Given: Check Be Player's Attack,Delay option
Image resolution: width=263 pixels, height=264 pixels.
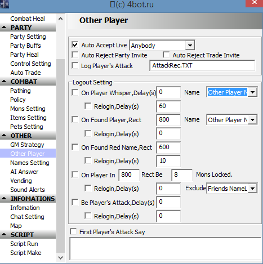Looking at the screenshot, I should coord(75,202).
